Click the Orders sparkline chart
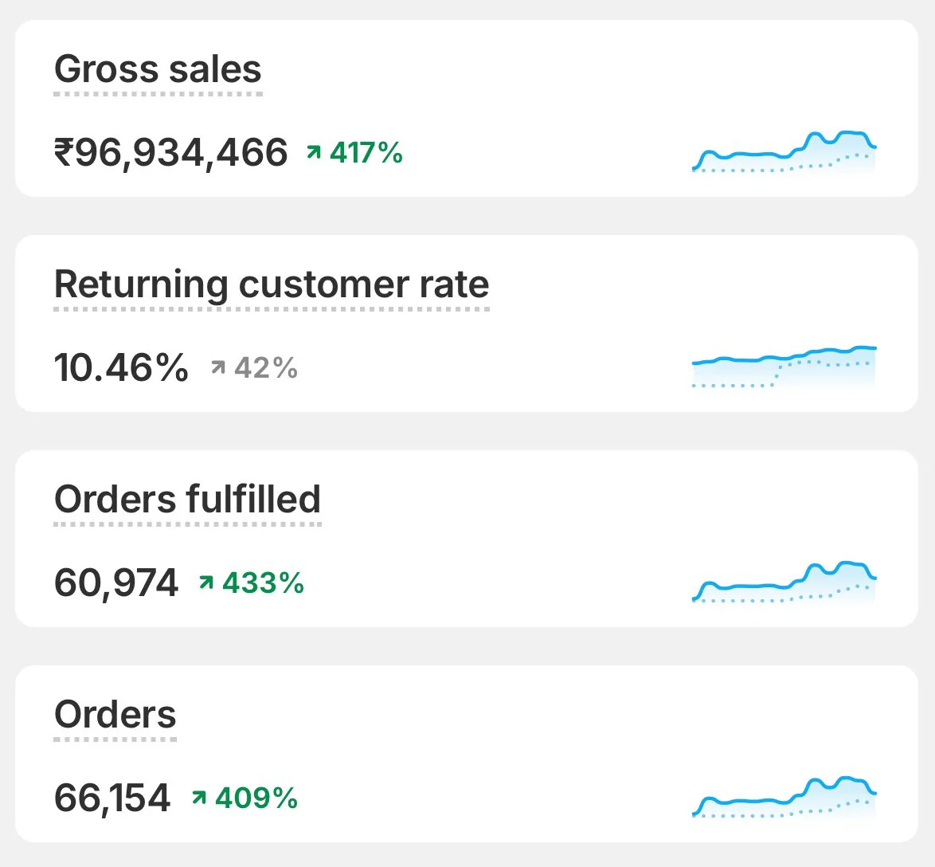This screenshot has height=867, width=935. [x=784, y=797]
